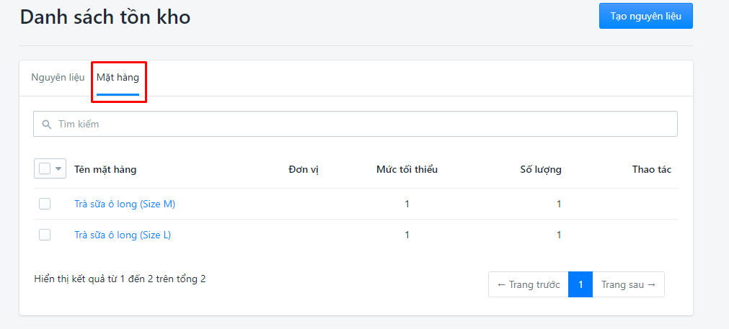Click the Hiển thị kết quả summary text

(120, 279)
